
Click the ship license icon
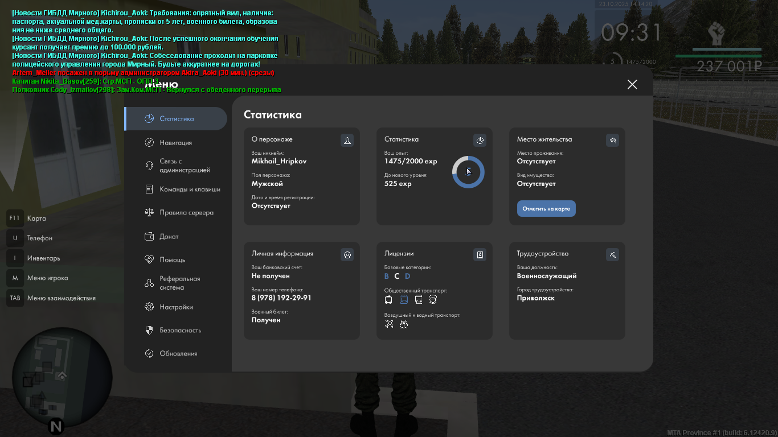pos(404,324)
